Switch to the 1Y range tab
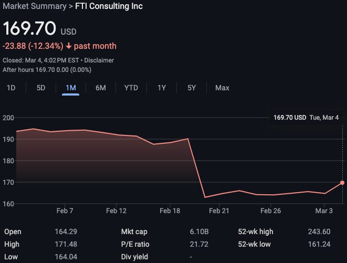The height and width of the screenshot is (263, 347). coord(162,88)
